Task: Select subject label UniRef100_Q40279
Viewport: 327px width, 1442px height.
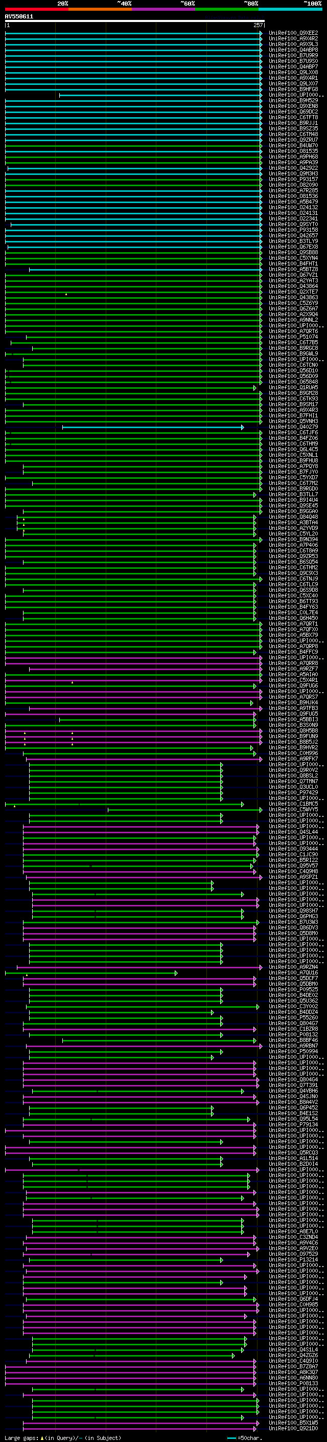Action: click(x=293, y=427)
